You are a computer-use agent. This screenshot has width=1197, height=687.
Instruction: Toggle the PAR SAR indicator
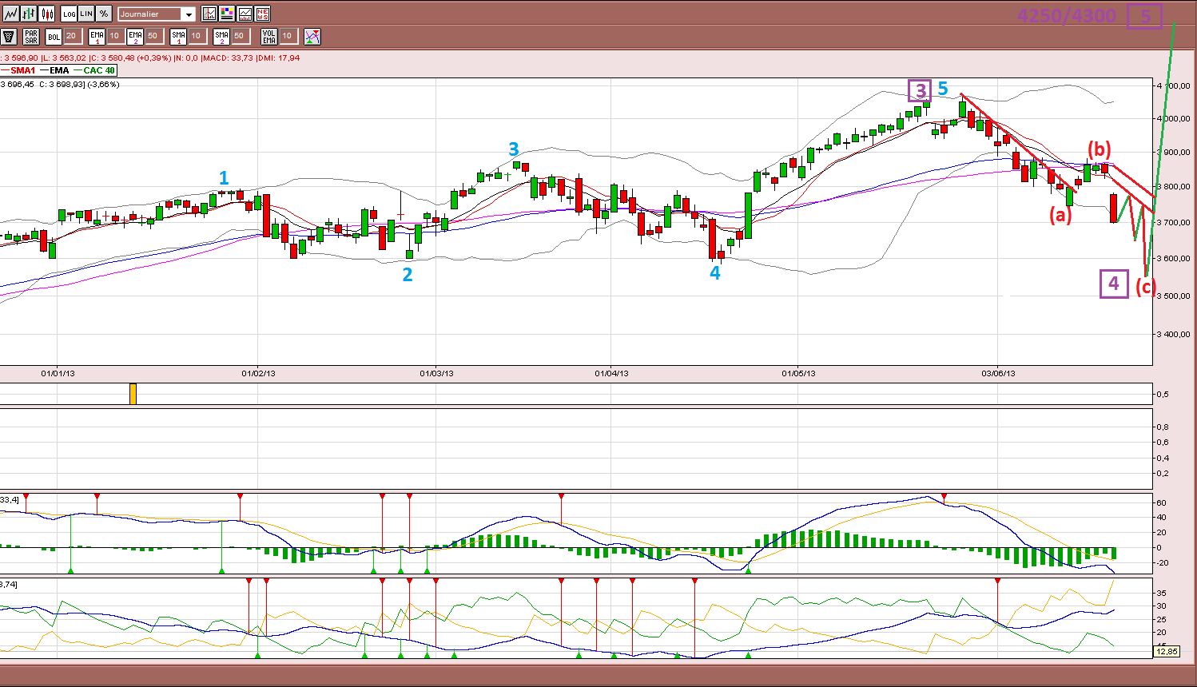pyautogui.click(x=31, y=37)
